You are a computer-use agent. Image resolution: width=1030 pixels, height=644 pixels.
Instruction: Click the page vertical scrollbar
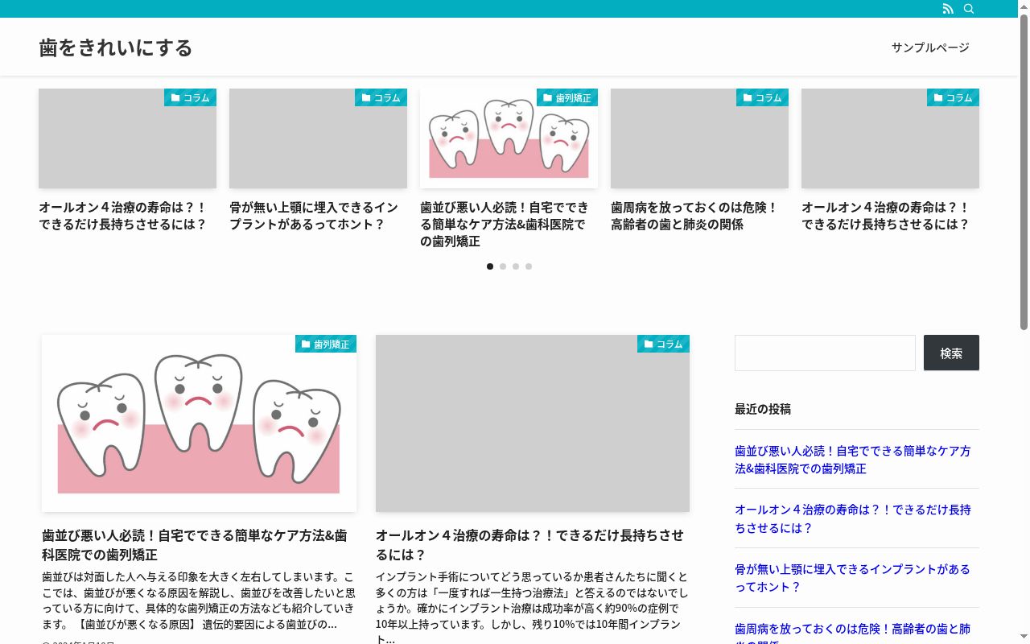point(1024,173)
